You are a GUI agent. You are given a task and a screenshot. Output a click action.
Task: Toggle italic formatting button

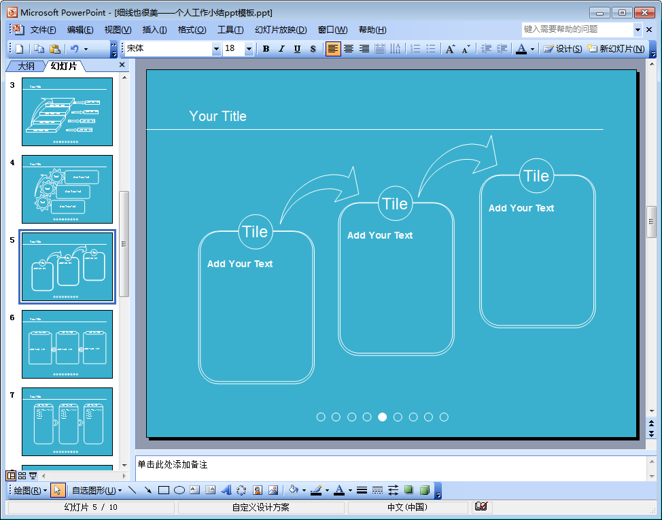tap(281, 49)
